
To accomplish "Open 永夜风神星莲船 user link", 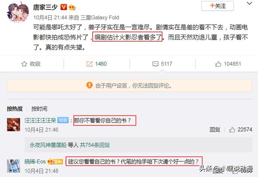I will 48,145.
